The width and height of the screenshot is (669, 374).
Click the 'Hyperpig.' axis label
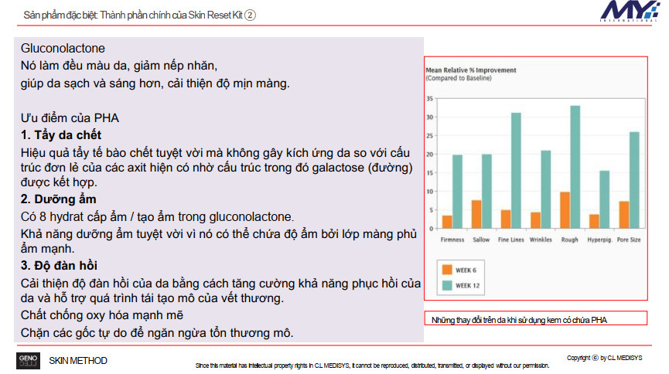point(600,240)
